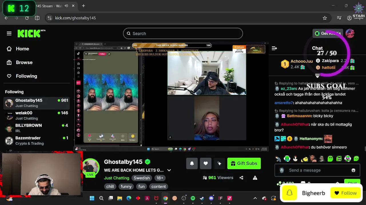Mute the tab using the speaker icon

[x=66, y=6]
